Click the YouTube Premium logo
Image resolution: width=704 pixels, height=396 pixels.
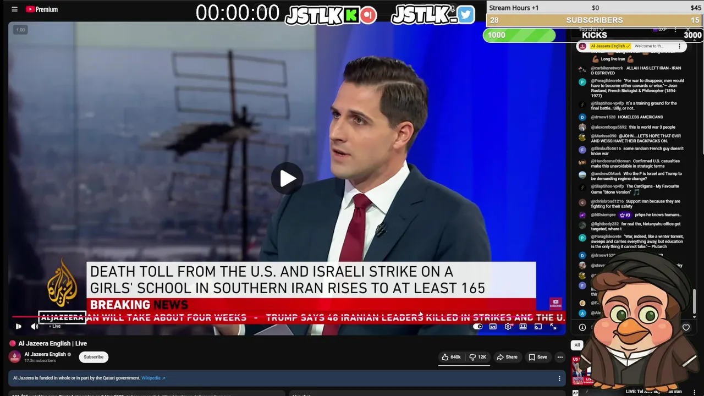tap(42, 9)
